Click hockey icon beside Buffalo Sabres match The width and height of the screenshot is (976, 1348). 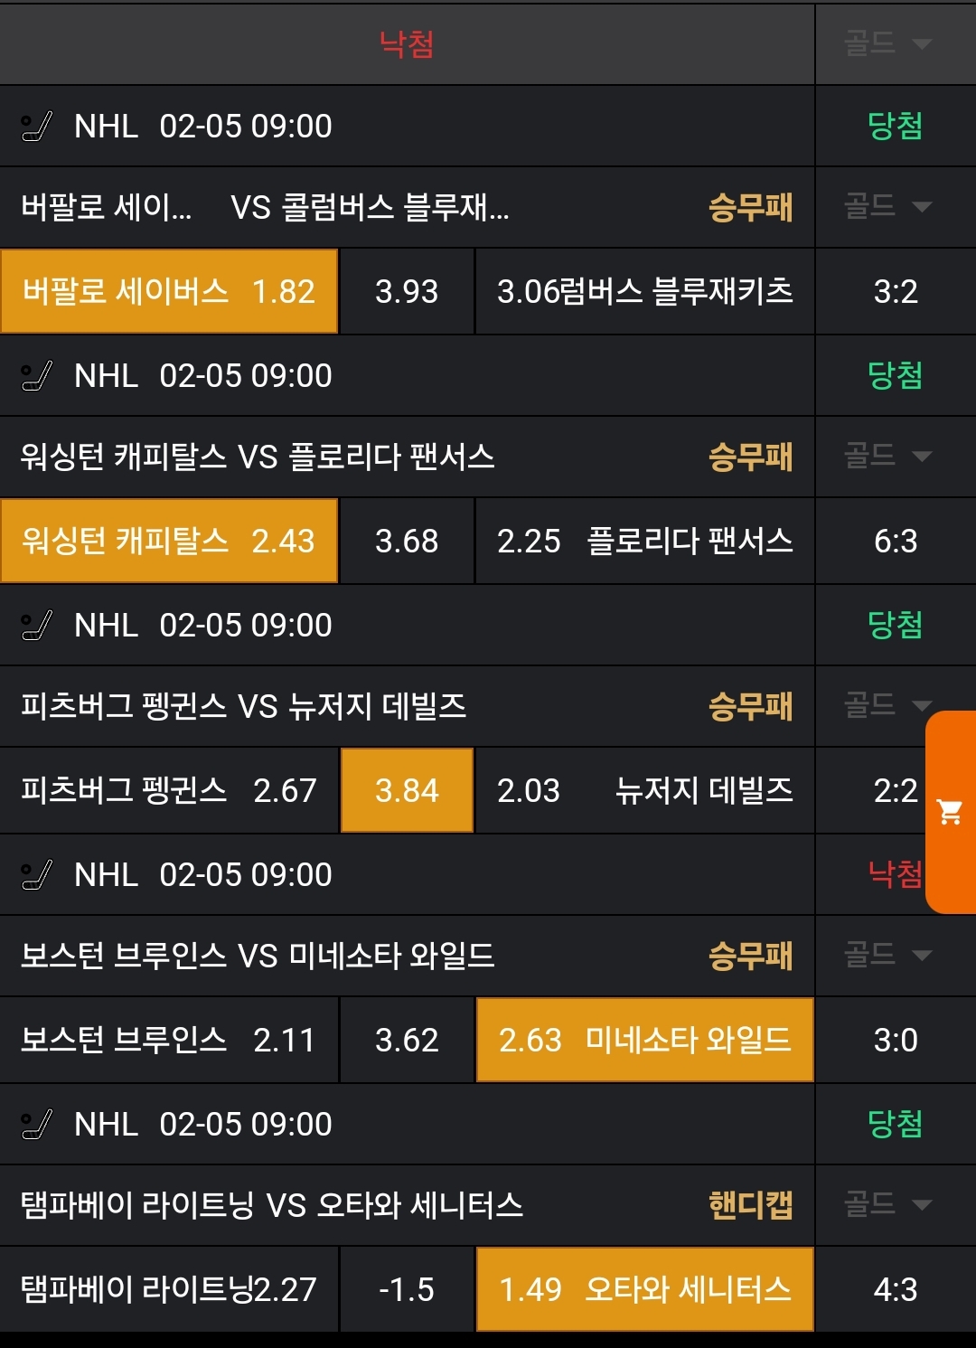36,127
